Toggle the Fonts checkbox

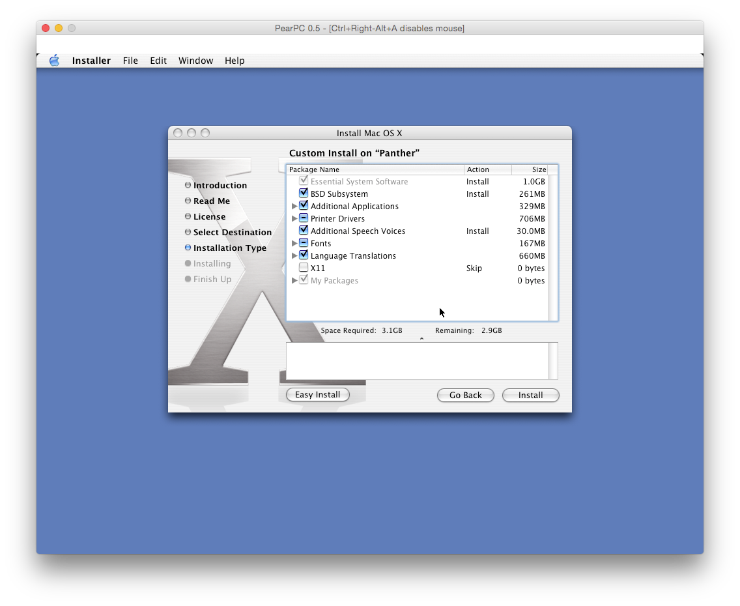304,242
